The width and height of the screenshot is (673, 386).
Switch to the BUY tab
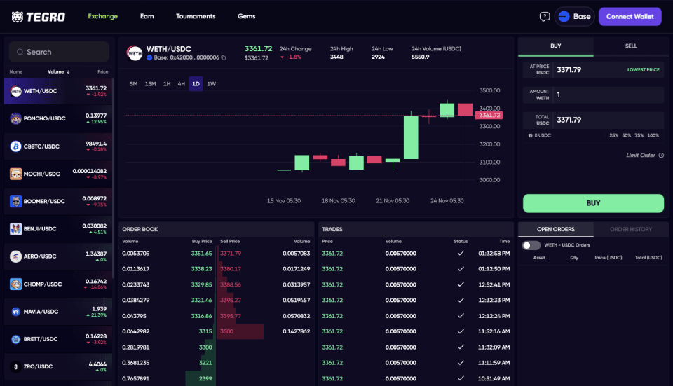tap(556, 46)
